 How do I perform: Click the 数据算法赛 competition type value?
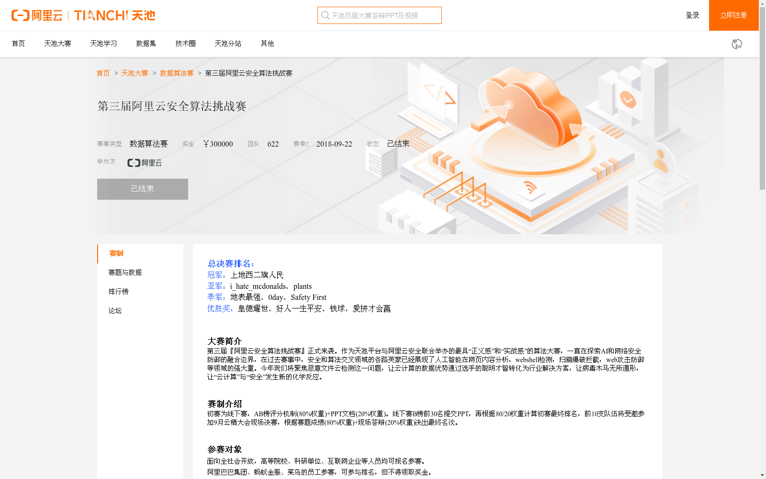pyautogui.click(x=148, y=144)
